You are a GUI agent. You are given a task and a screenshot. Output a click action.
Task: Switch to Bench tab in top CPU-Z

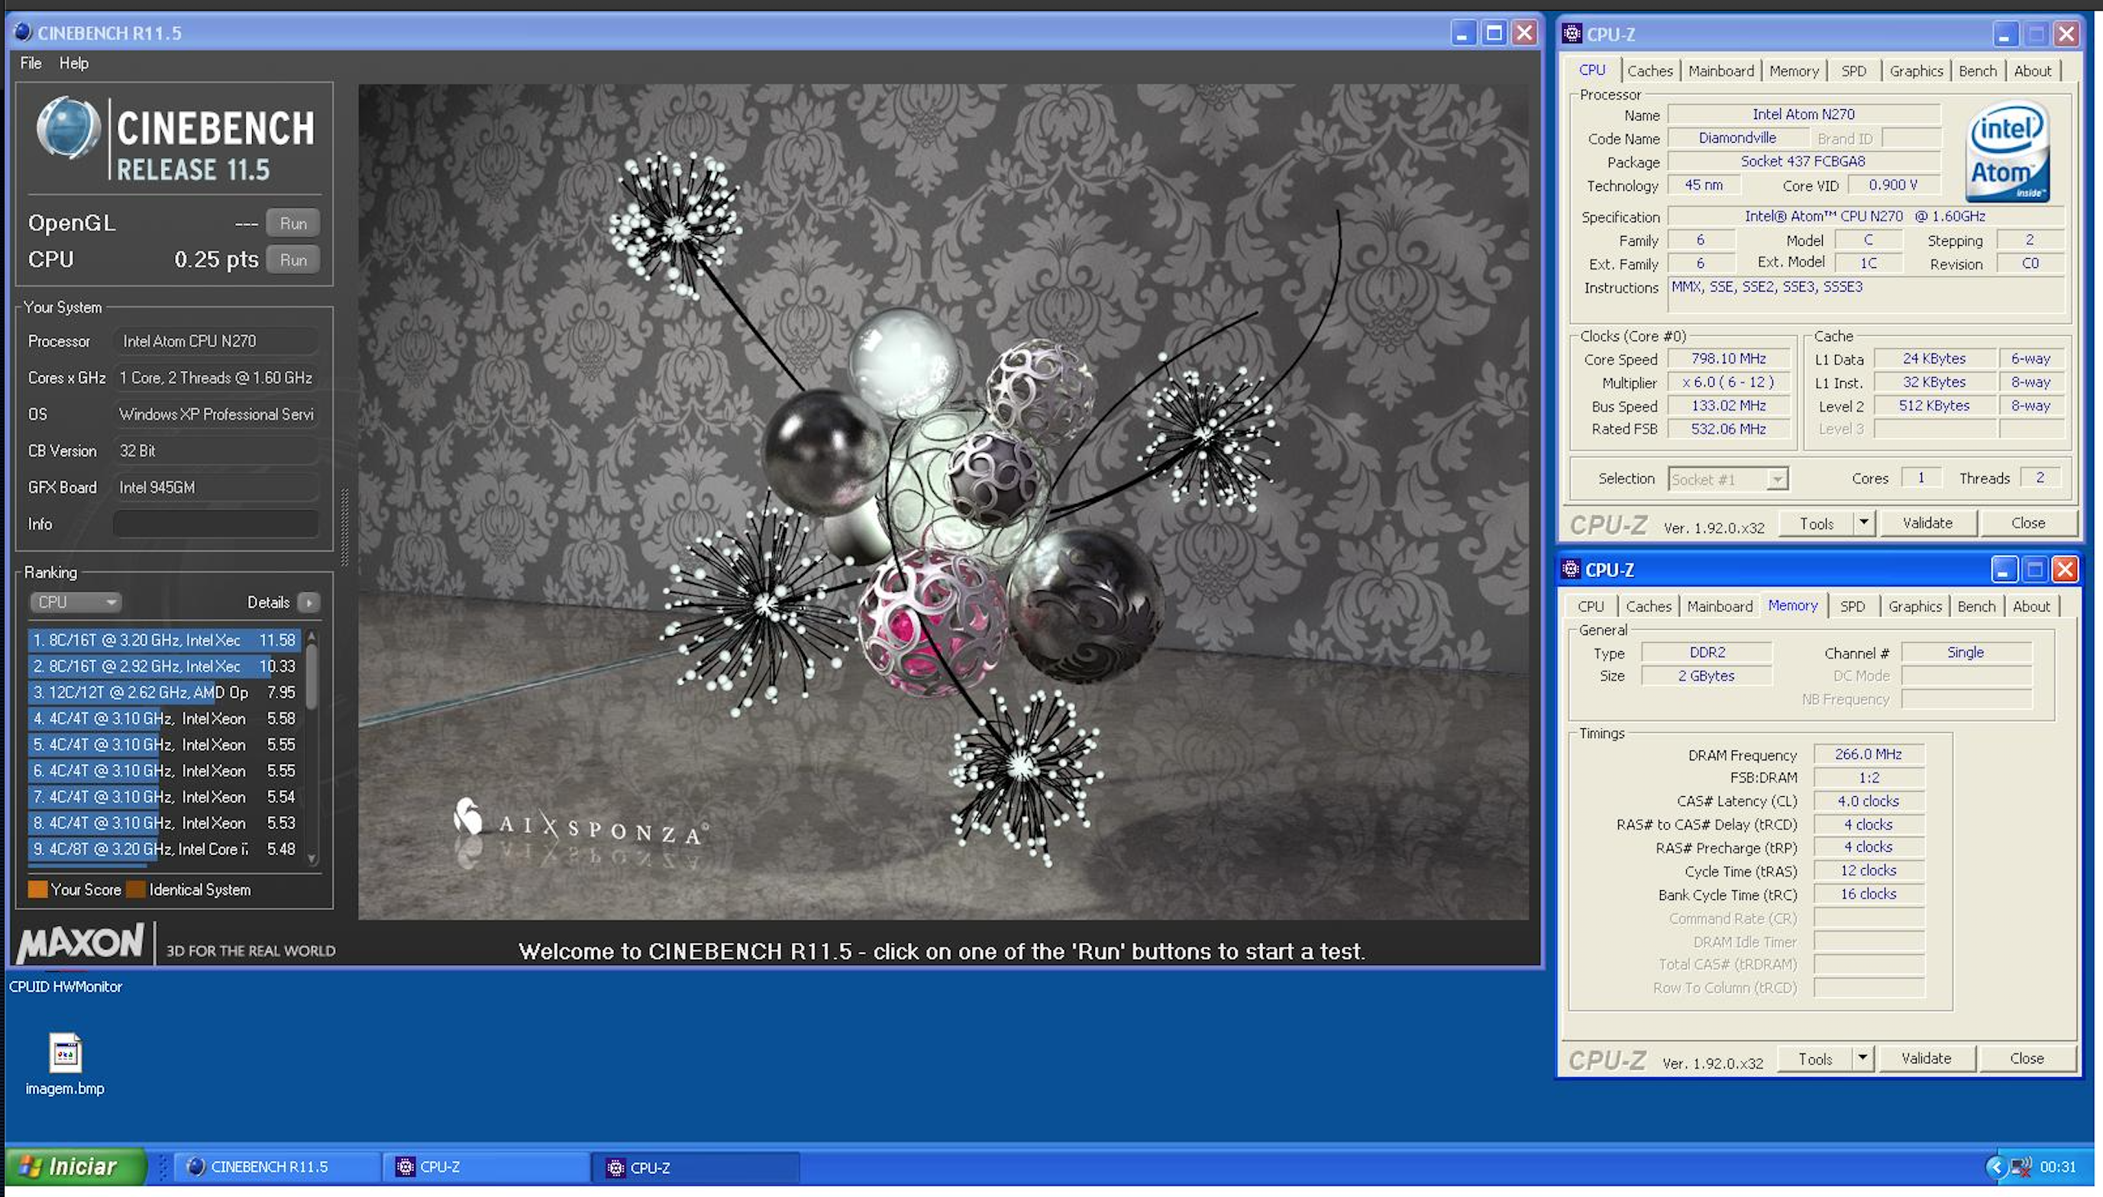pos(1977,71)
